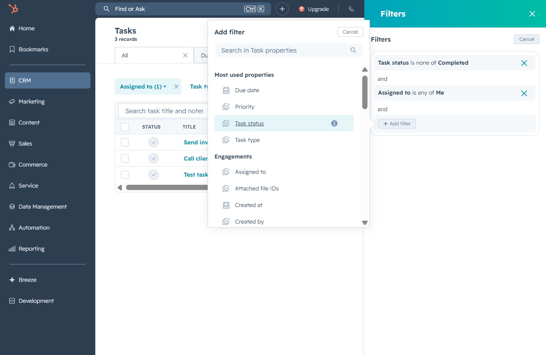Click Search task title and notes field
546x355 pixels.
point(164,111)
